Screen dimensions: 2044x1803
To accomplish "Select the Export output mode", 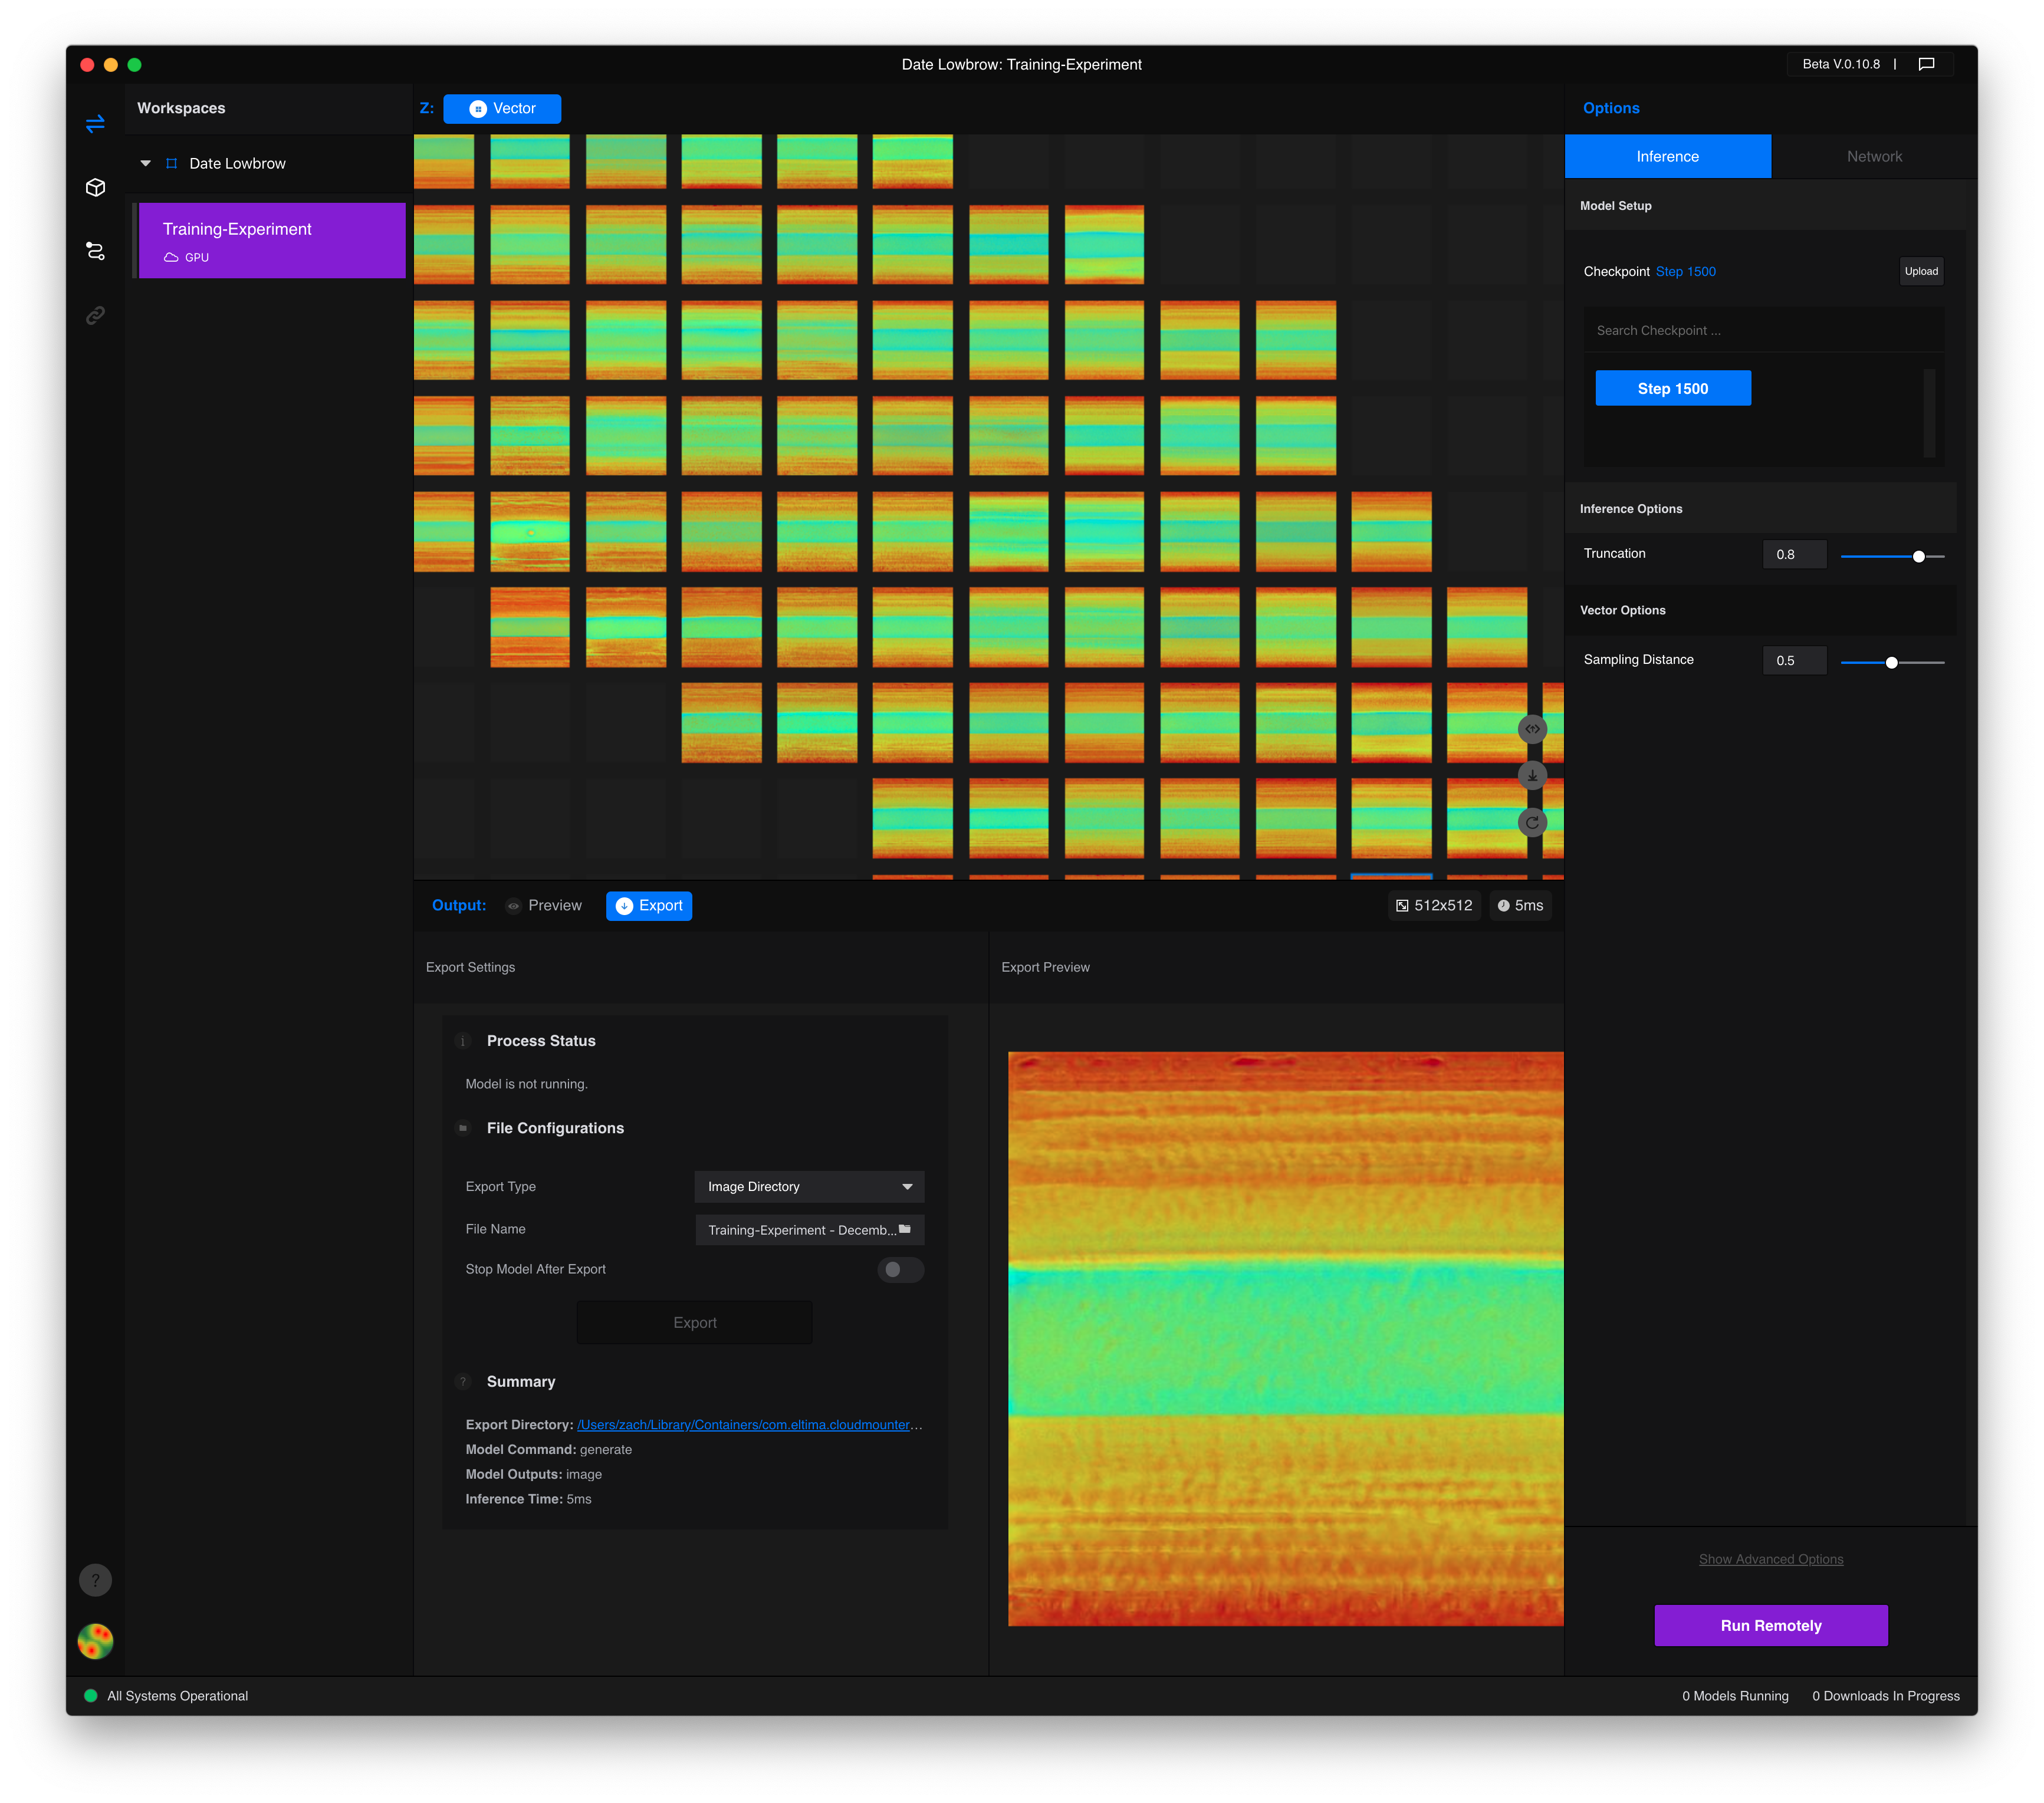I will (x=649, y=906).
